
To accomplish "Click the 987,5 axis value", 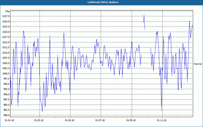I will point(6,100).
